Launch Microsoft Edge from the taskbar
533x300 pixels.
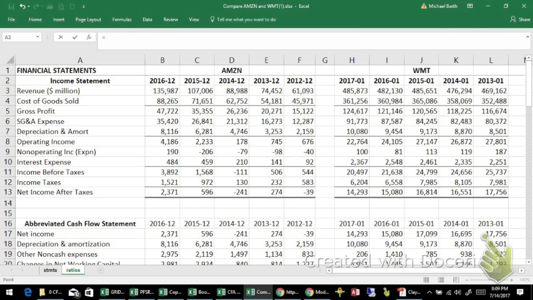(x=28, y=292)
